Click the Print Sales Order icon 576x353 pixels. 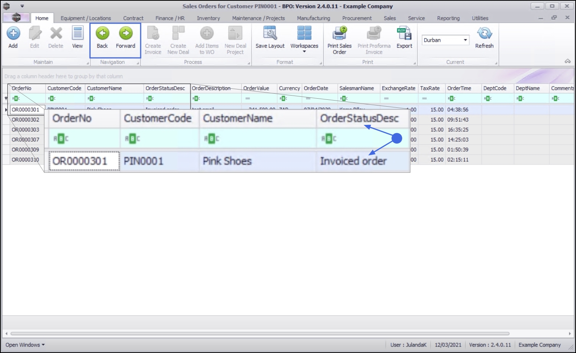point(340,34)
